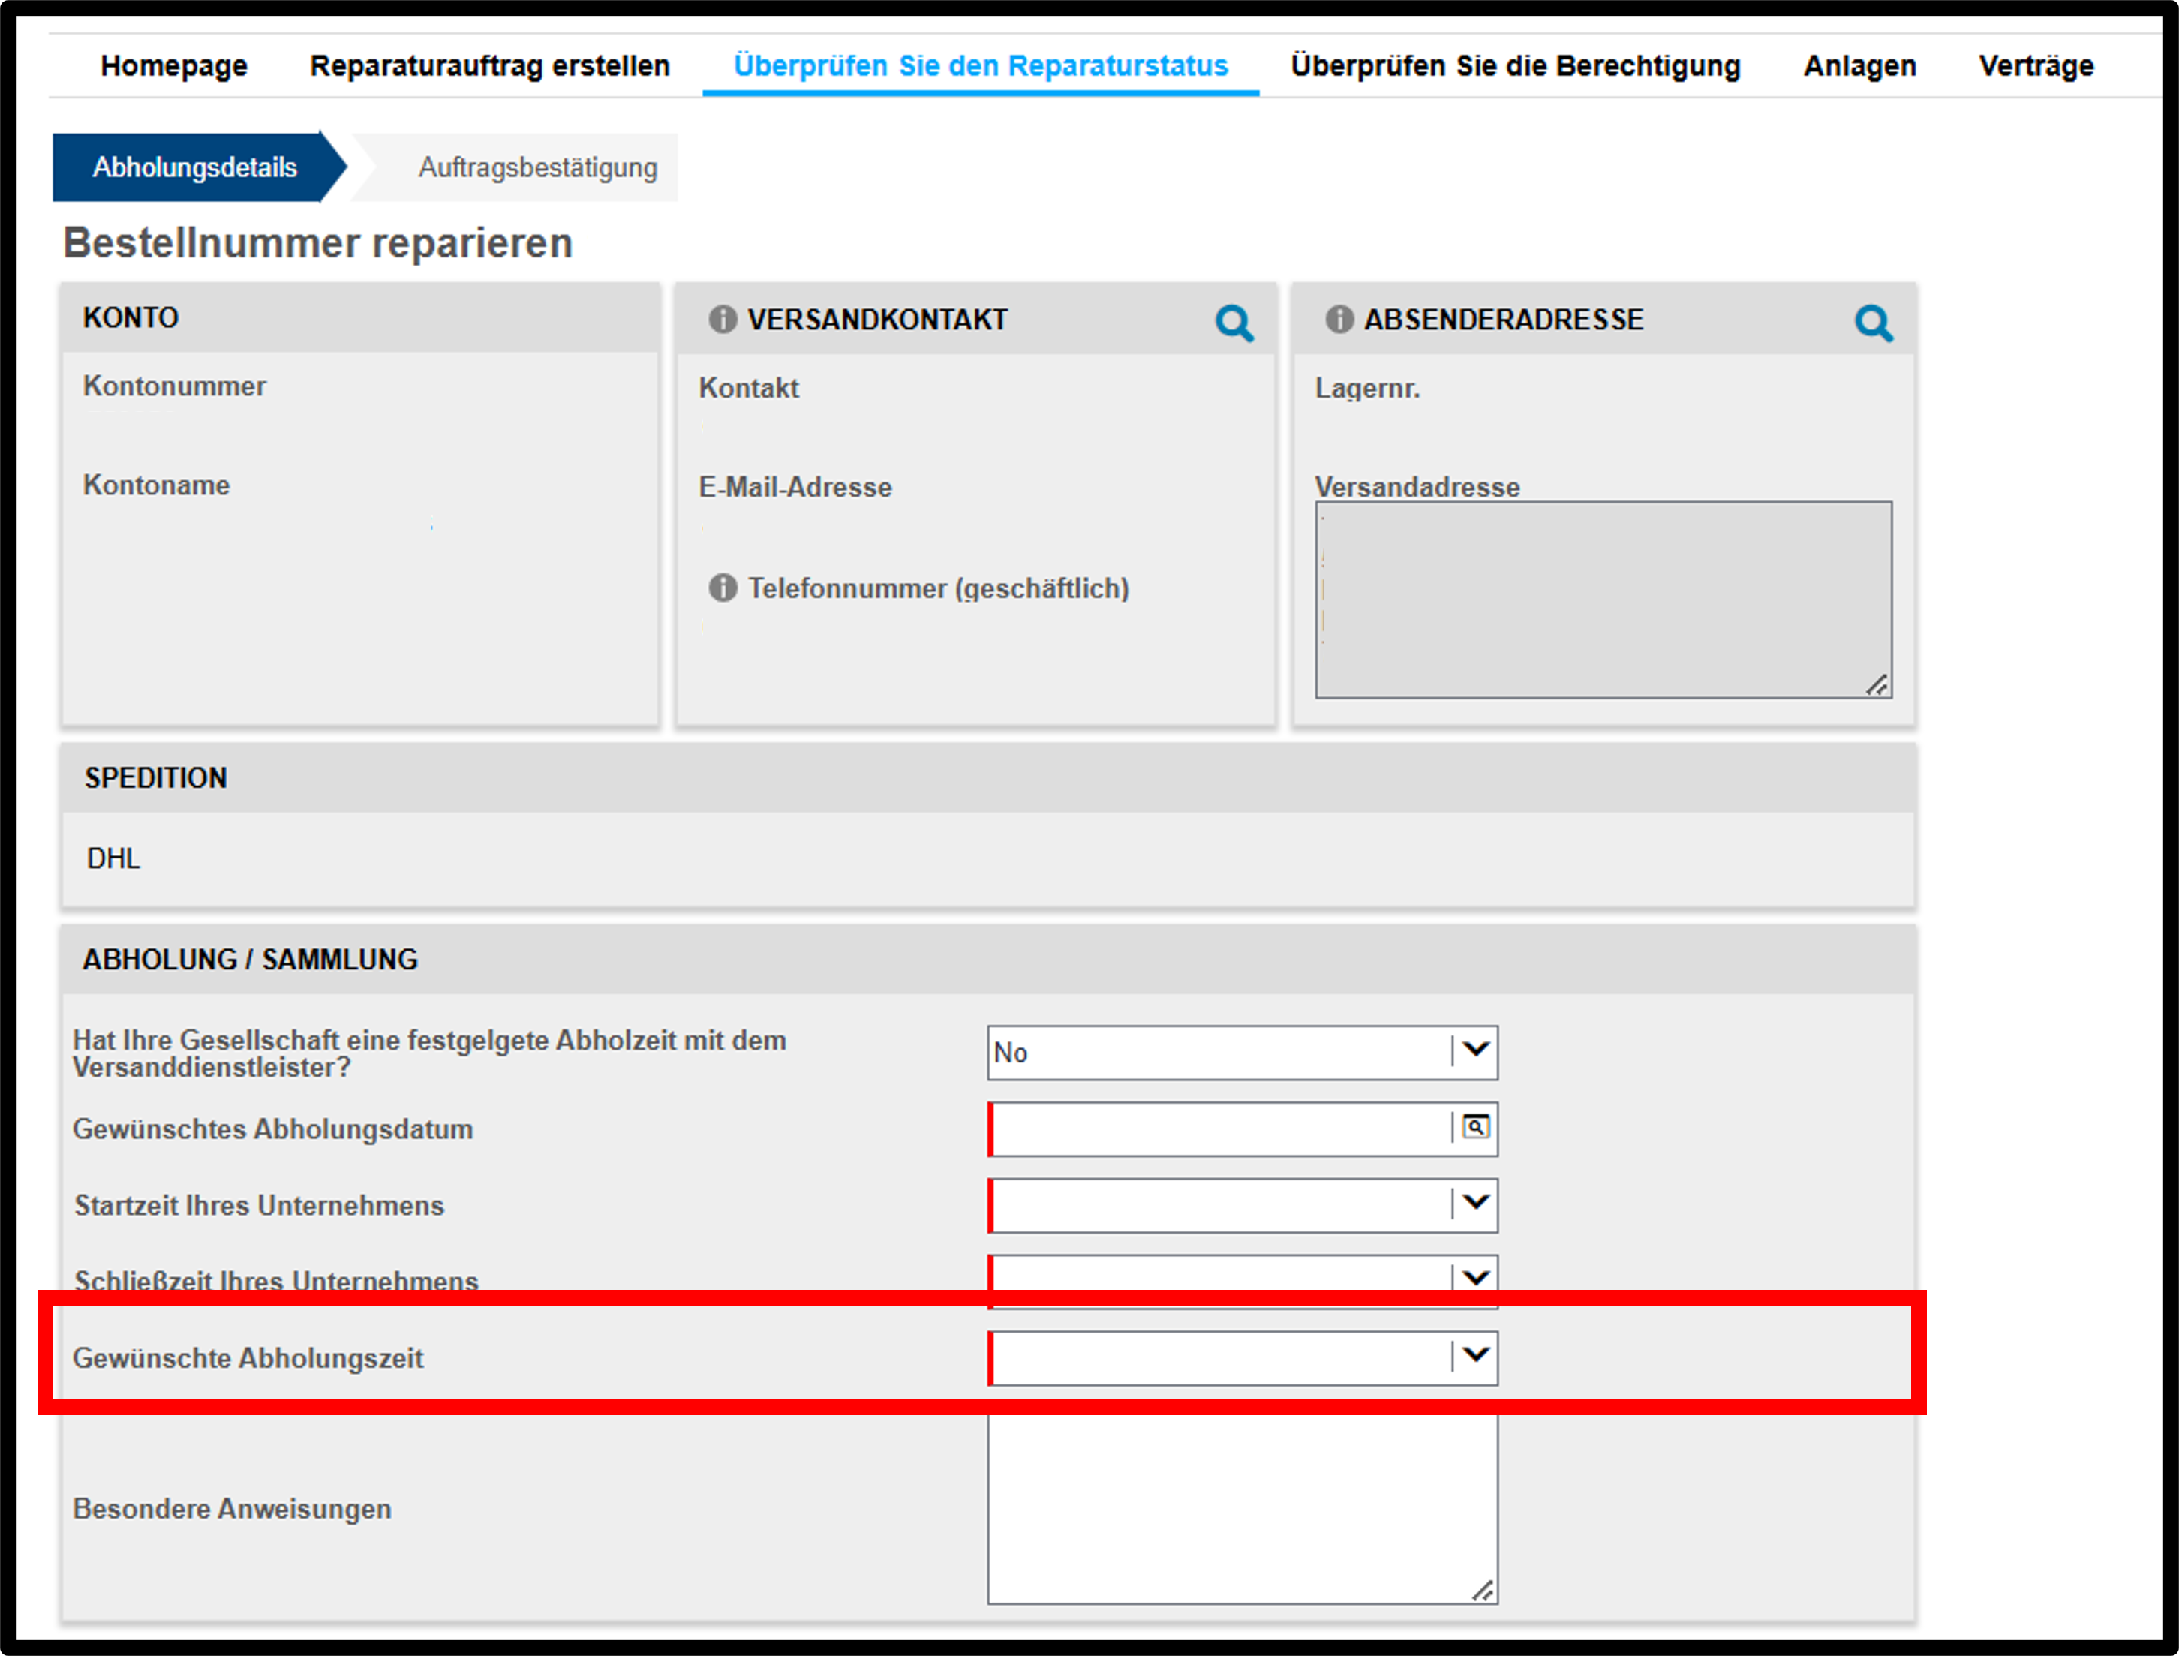
Task: Click the info icon beside ABSENDERADRESSE
Action: pyautogui.click(x=1339, y=320)
